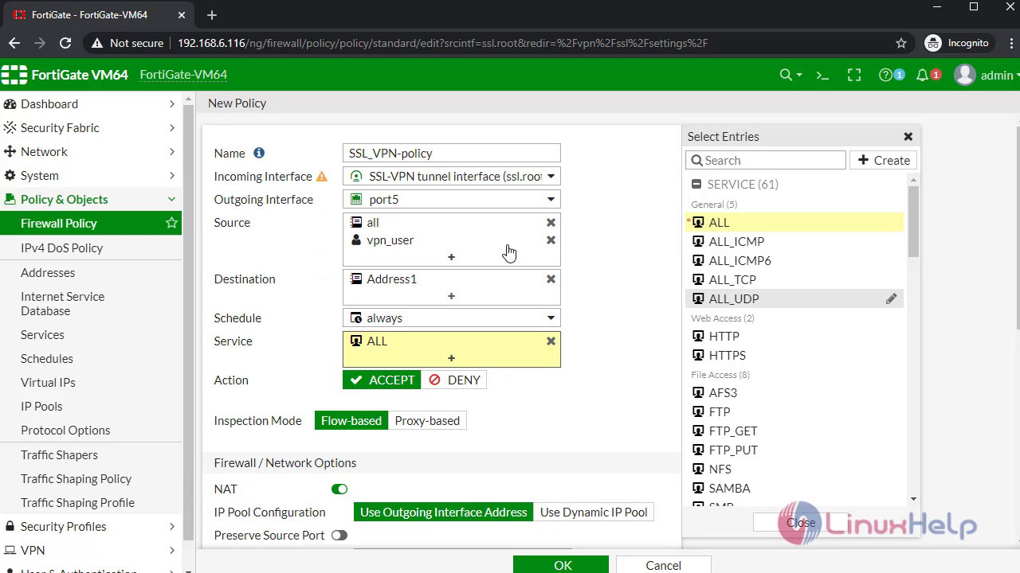Image resolution: width=1020 pixels, height=573 pixels.
Task: Bookmark this page with the star
Action: click(901, 43)
